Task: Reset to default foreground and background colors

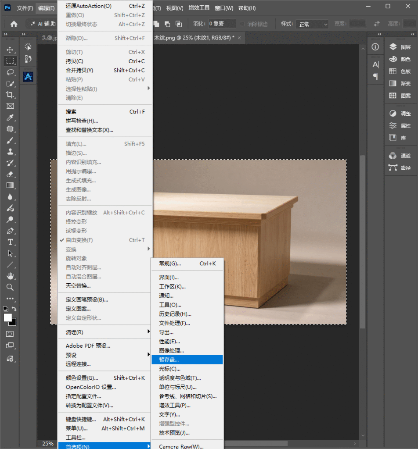Action: pyautogui.click(x=5, y=309)
